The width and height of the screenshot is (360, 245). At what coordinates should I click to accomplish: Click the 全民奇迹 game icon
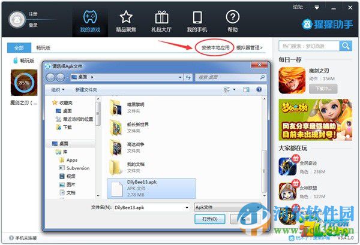[x=287, y=167]
